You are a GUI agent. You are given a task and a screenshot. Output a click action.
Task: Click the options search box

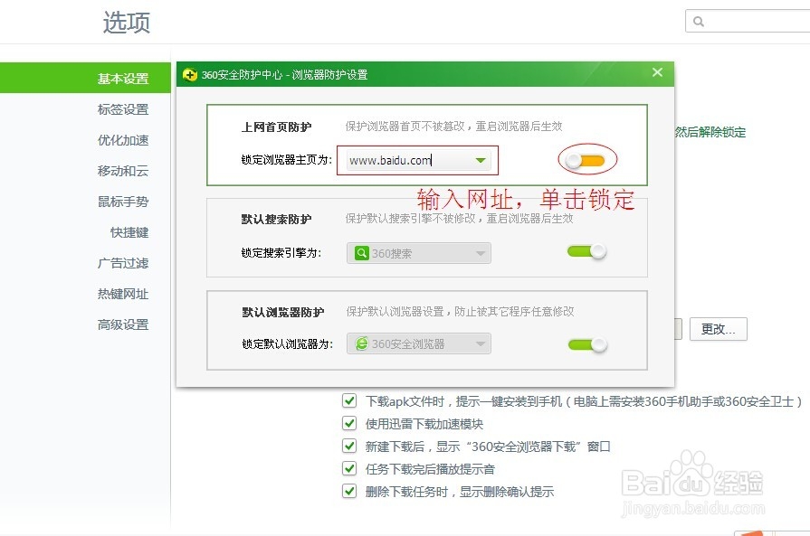748,21
